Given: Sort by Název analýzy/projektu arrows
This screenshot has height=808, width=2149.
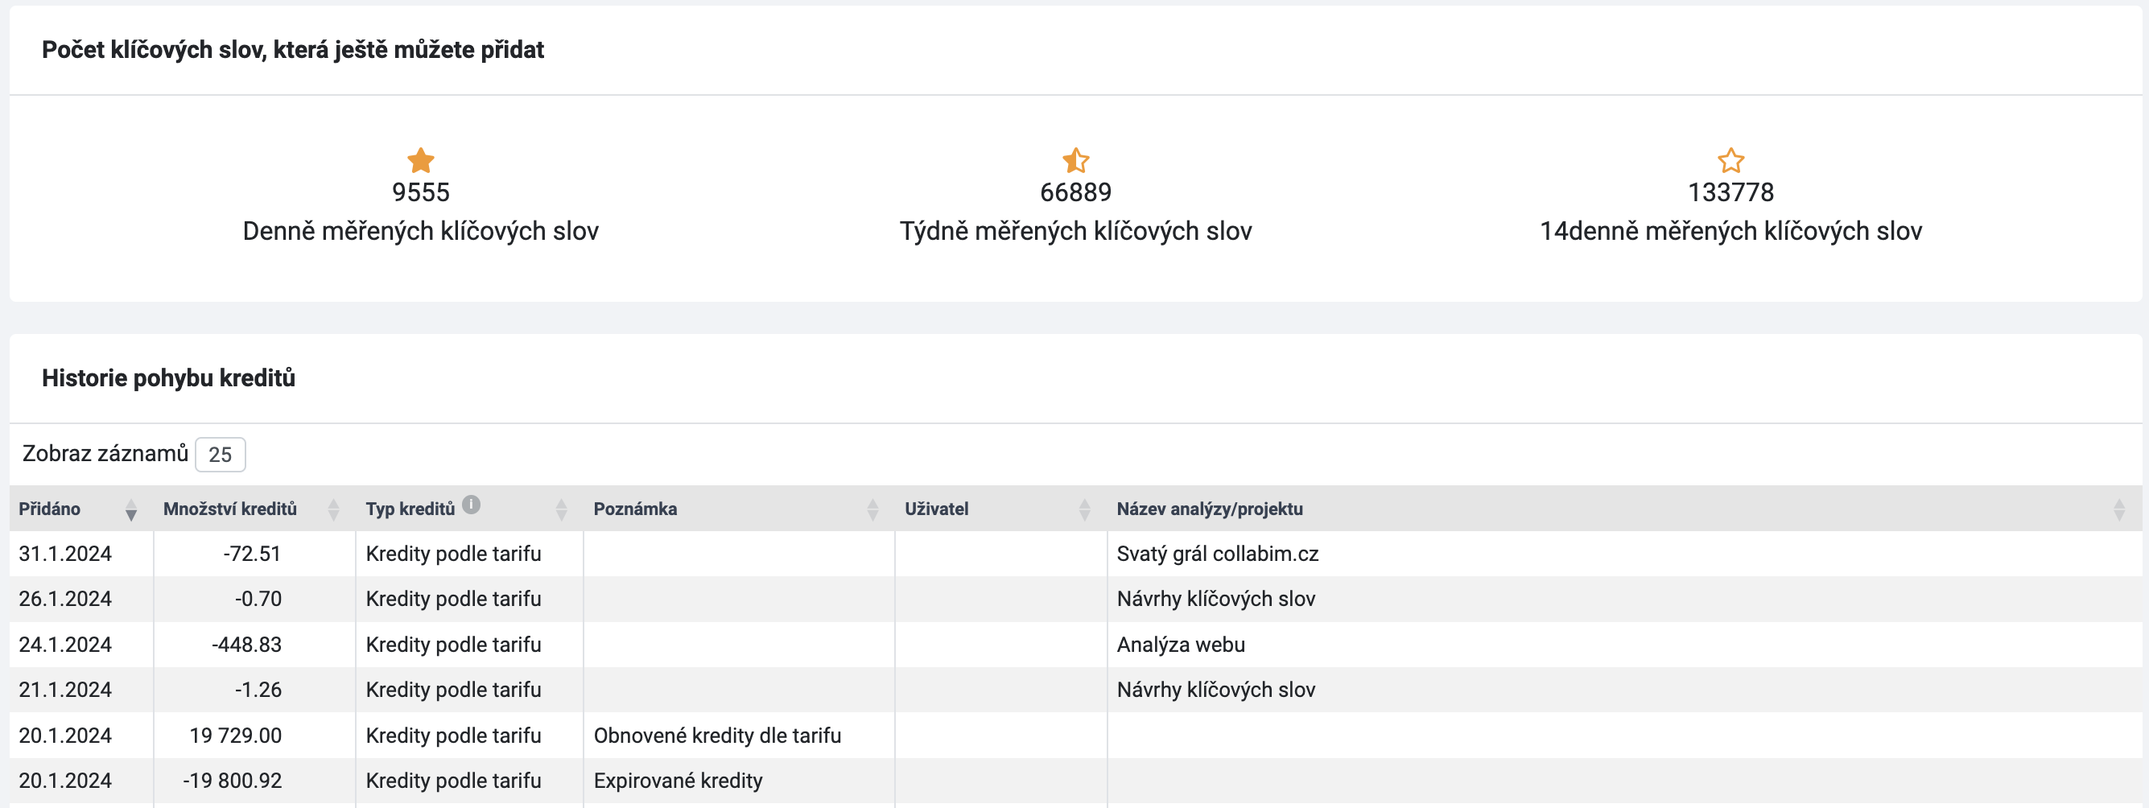Looking at the screenshot, I should coord(2119,509).
